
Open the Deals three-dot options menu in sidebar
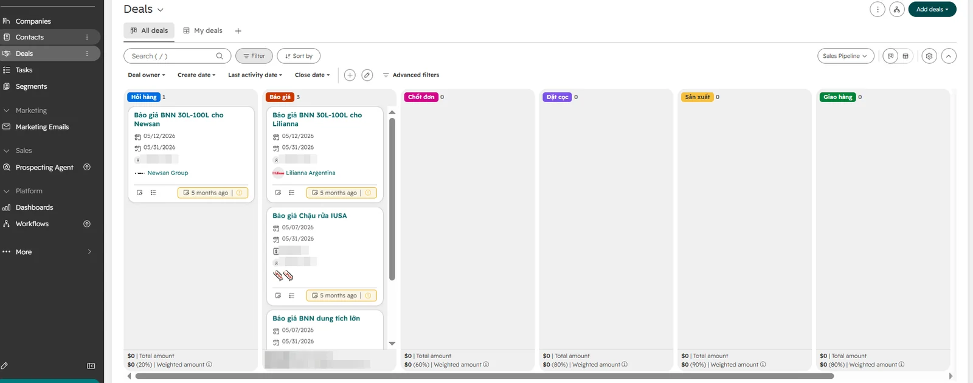click(87, 53)
